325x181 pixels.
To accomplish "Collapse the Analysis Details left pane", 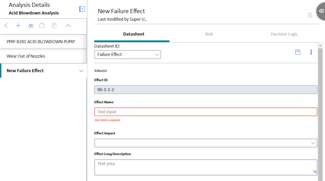I will click(x=82, y=9).
